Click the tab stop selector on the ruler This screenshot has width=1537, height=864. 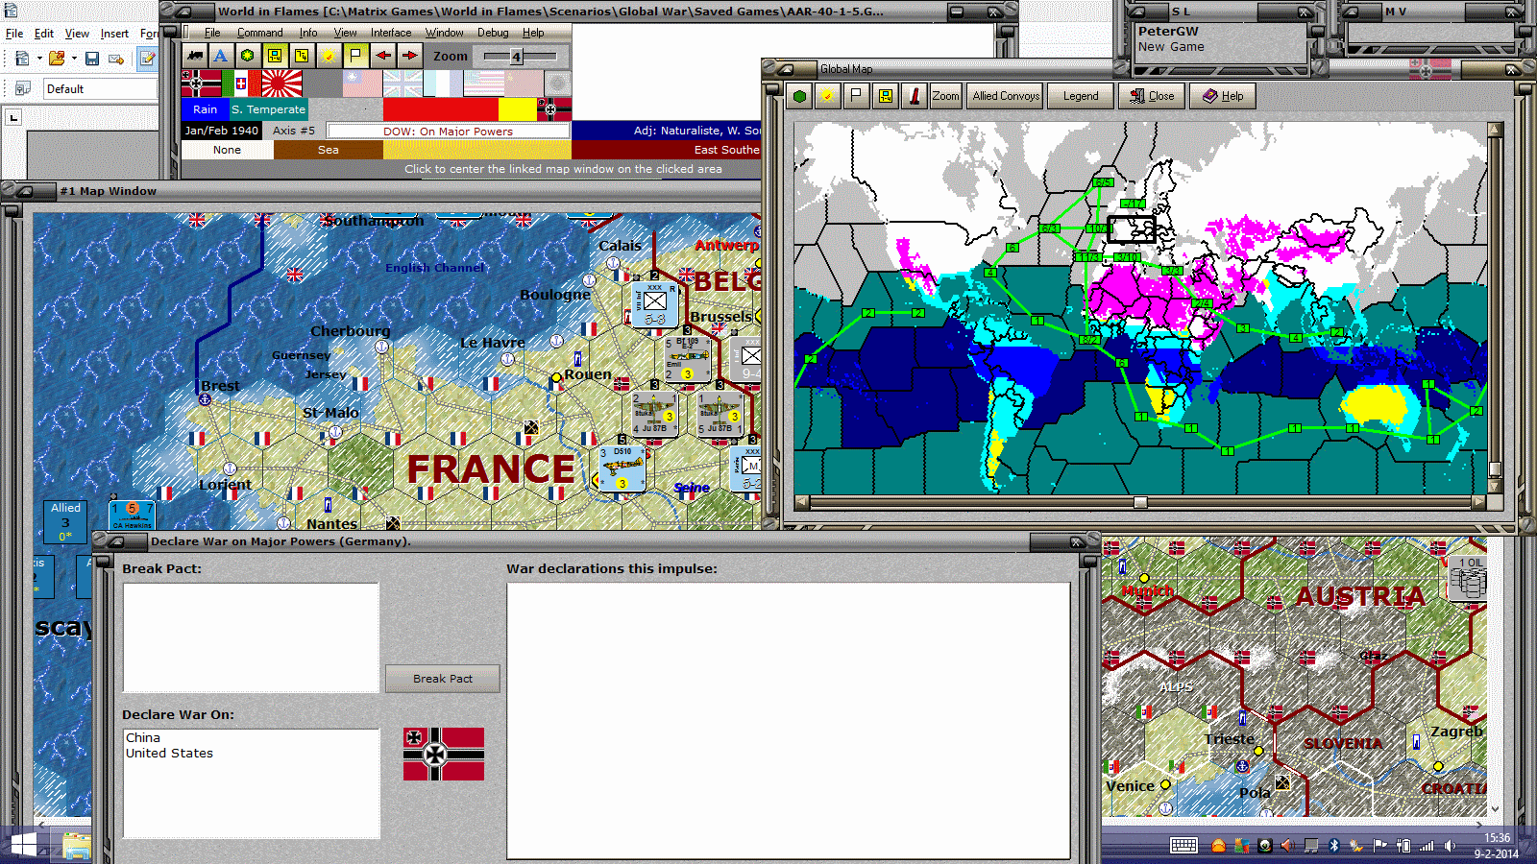coord(13,118)
